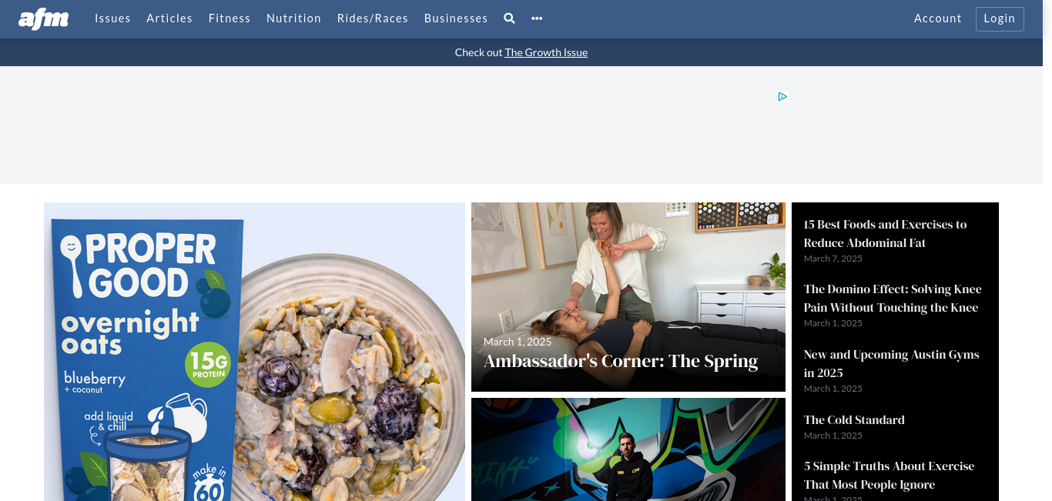Image resolution: width=1052 pixels, height=501 pixels.
Task: Click the AdChoices triangle icon
Action: click(782, 96)
